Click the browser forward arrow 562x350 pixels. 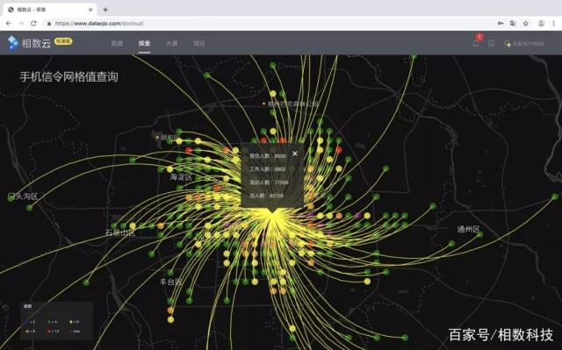pyautogui.click(x=21, y=24)
